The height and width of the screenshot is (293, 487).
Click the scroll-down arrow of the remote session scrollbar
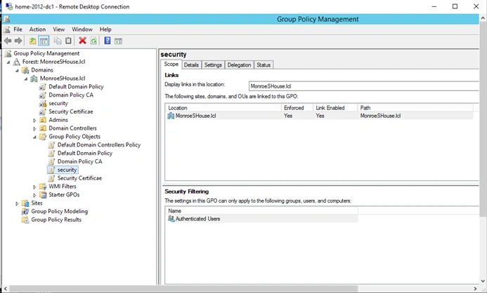(x=483, y=281)
